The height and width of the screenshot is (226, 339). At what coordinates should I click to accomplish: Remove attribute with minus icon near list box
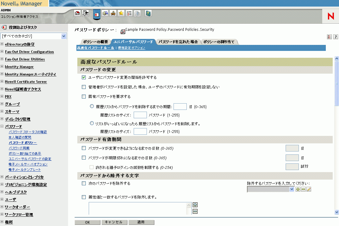click(x=195, y=211)
